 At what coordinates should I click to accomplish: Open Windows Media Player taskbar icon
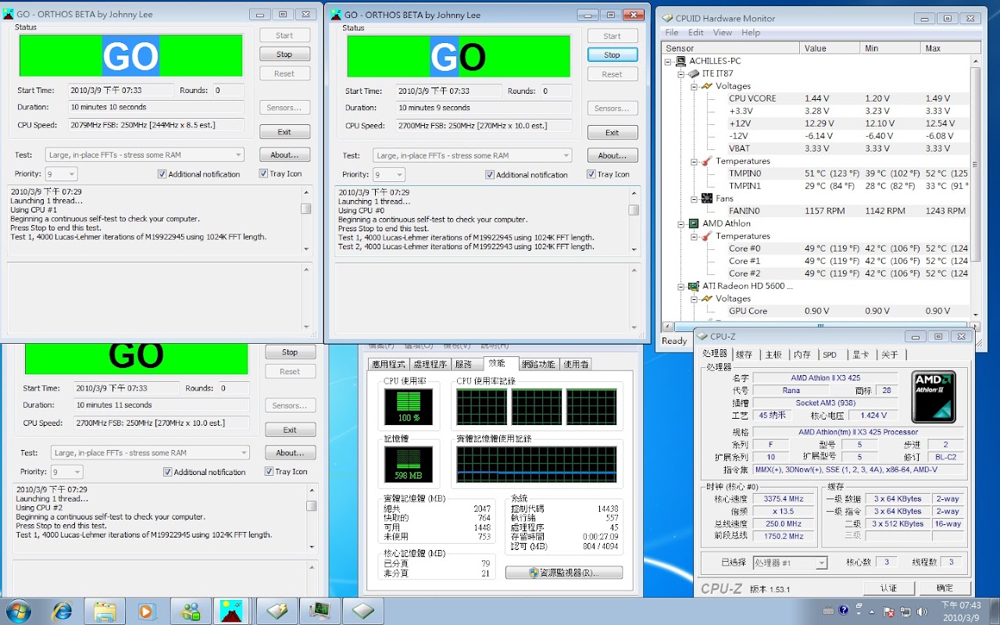(146, 610)
